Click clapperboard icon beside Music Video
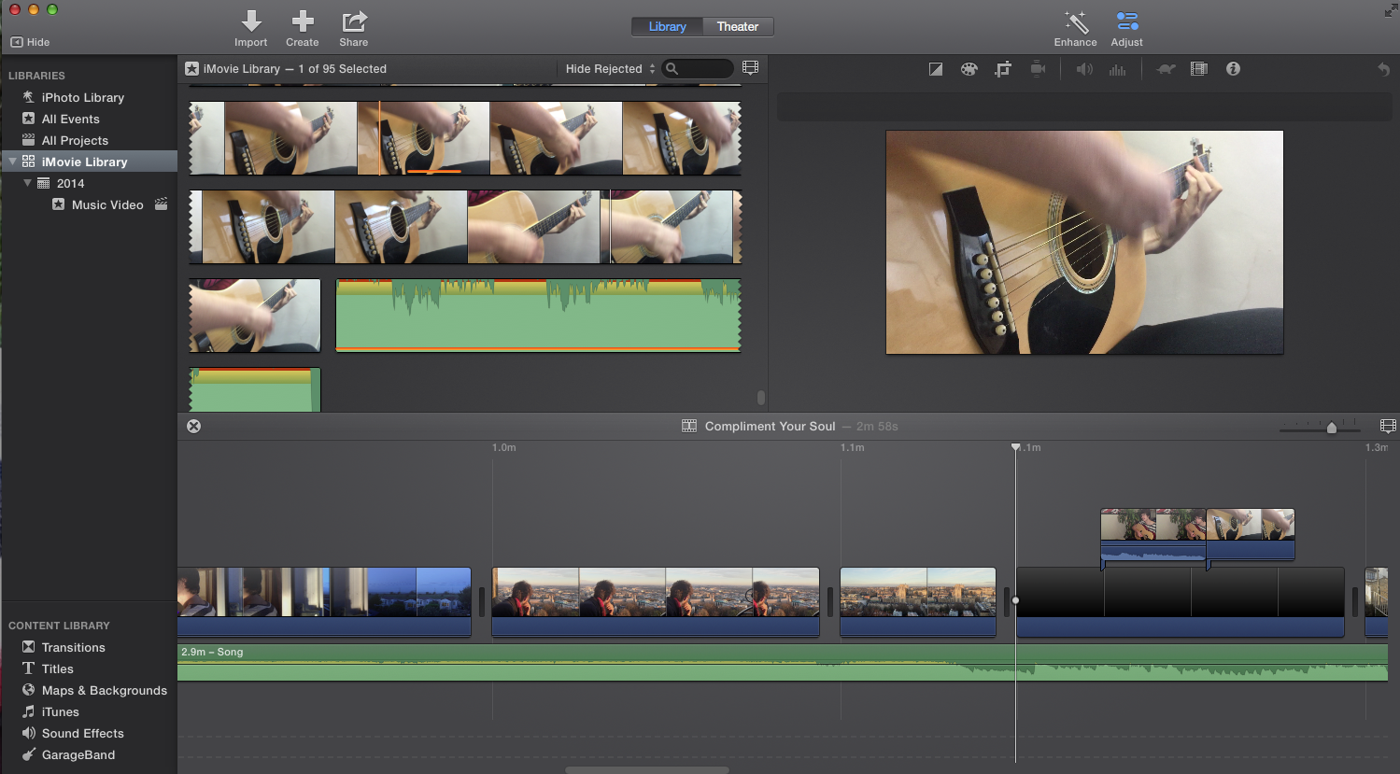Image resolution: width=1400 pixels, height=774 pixels. point(161,204)
